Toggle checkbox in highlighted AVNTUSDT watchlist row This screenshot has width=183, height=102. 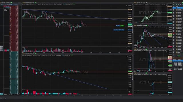[x=174, y=8]
